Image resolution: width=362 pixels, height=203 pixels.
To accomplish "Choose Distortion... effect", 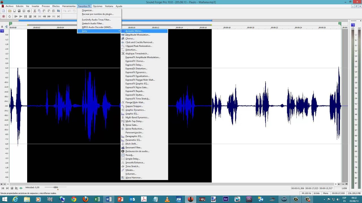I will [x=144, y=50].
